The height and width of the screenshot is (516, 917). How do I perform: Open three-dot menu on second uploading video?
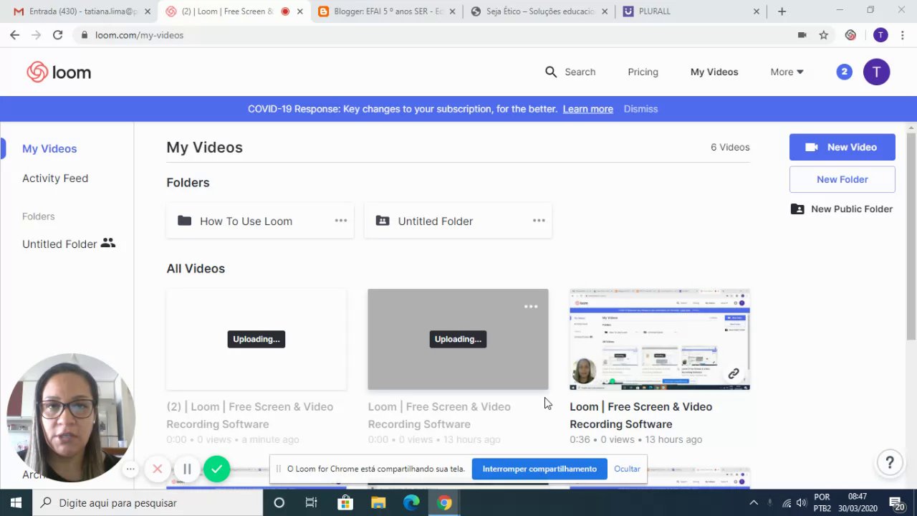point(531,307)
